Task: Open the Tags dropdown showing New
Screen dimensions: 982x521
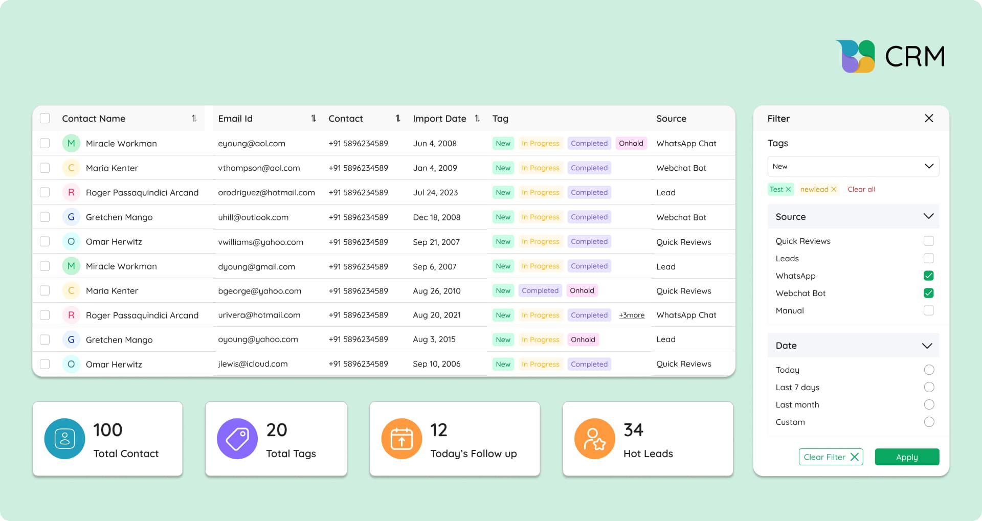Action: [x=853, y=166]
